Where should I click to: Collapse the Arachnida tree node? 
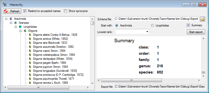click(x=6, y=19)
